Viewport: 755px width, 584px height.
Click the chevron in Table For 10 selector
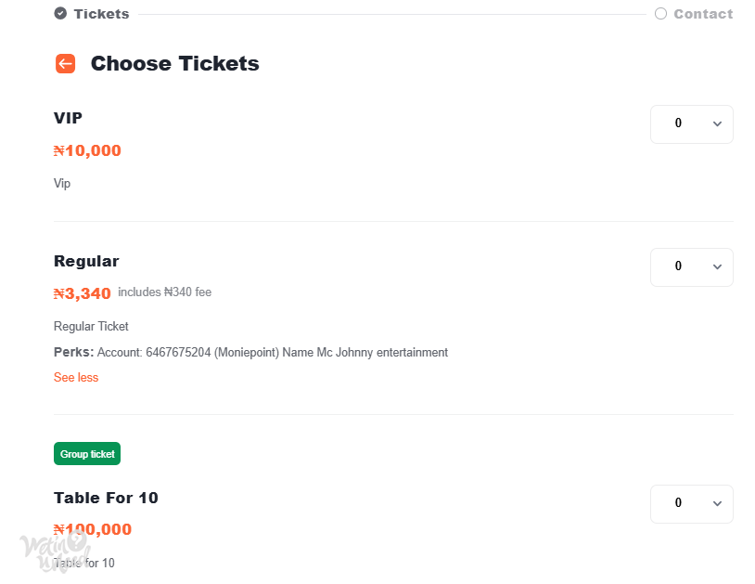(717, 503)
